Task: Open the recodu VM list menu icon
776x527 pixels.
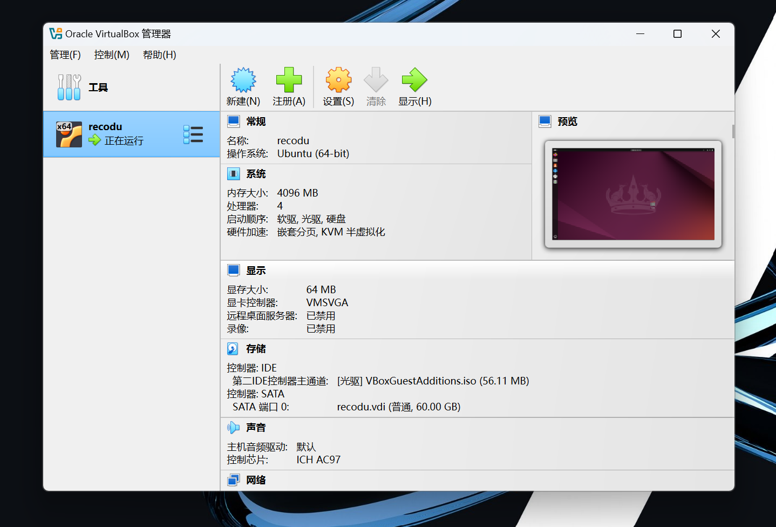Action: [193, 134]
